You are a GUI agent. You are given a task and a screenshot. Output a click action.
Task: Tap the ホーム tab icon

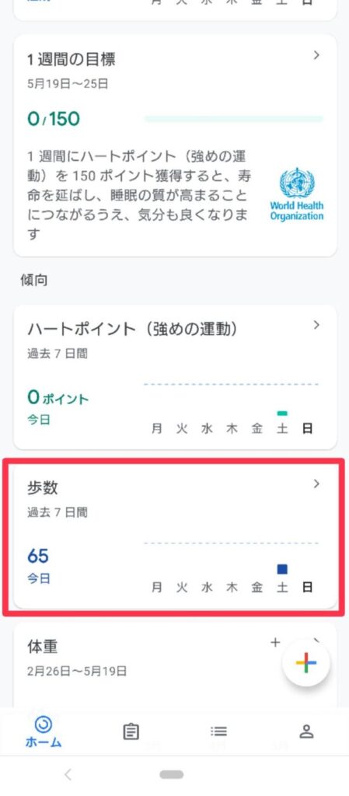(43, 724)
